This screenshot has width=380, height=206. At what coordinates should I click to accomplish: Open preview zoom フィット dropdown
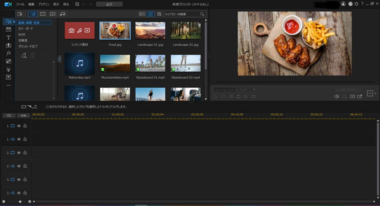[247, 90]
